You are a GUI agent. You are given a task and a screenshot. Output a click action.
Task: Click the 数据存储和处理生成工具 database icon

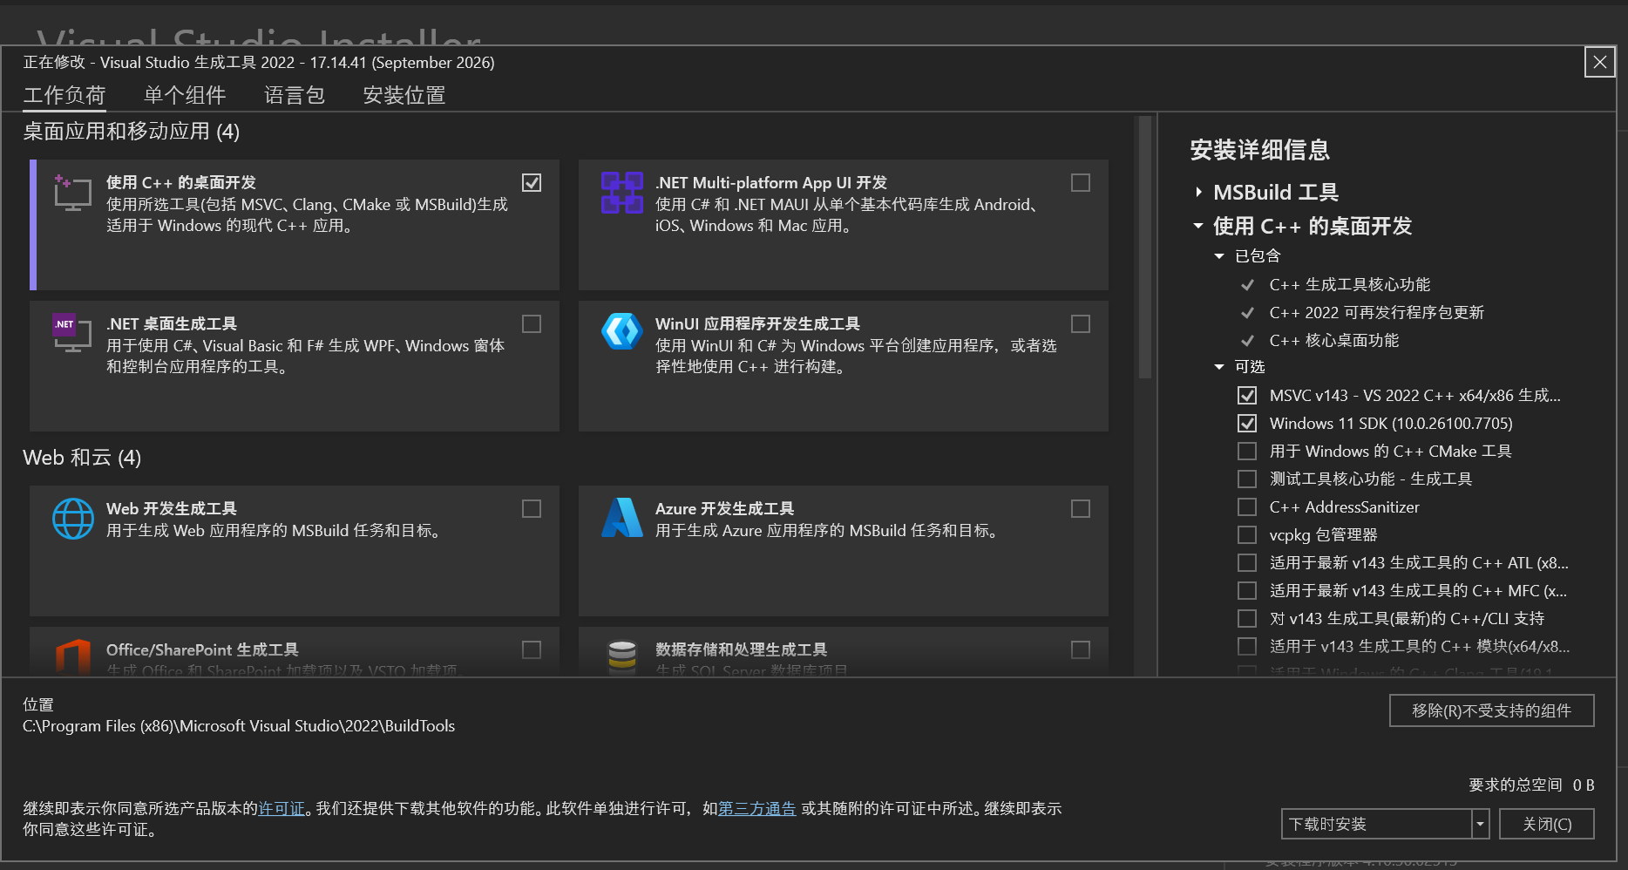click(621, 657)
